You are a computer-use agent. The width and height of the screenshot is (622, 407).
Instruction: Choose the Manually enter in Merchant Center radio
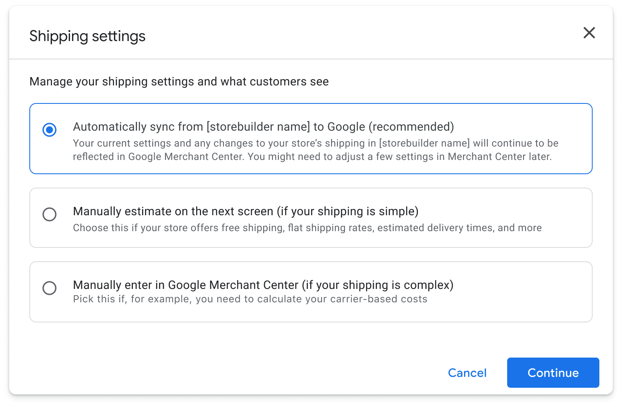point(49,288)
